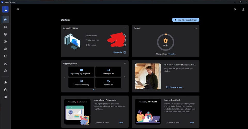Open the Garanti card more options
Screen dimensions: 248x129
point(196,28)
